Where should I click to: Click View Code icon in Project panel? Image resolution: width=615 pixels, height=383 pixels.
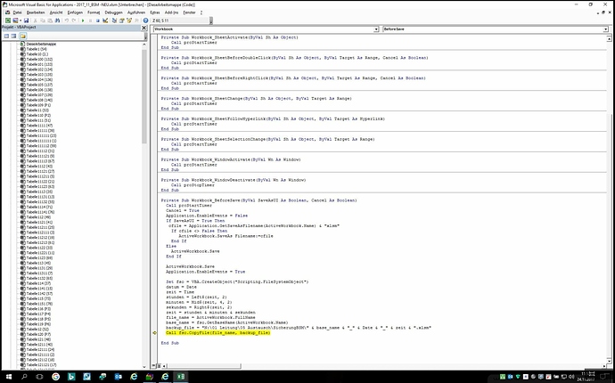(x=6, y=36)
